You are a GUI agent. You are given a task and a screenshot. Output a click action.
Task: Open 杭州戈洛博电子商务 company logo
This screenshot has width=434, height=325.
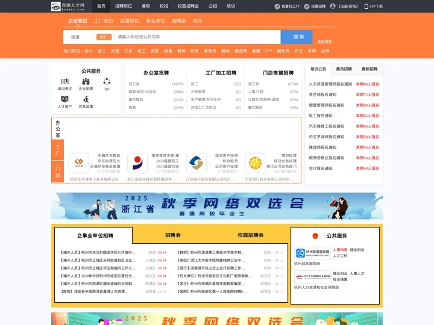pyautogui.click(x=79, y=162)
